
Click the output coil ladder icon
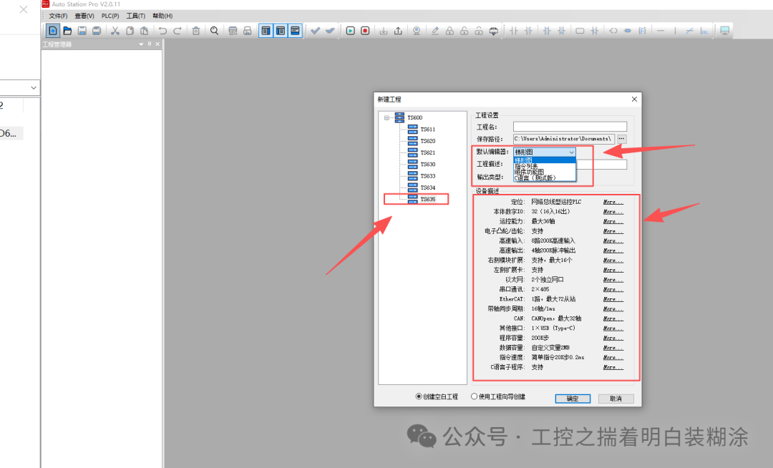point(613,31)
